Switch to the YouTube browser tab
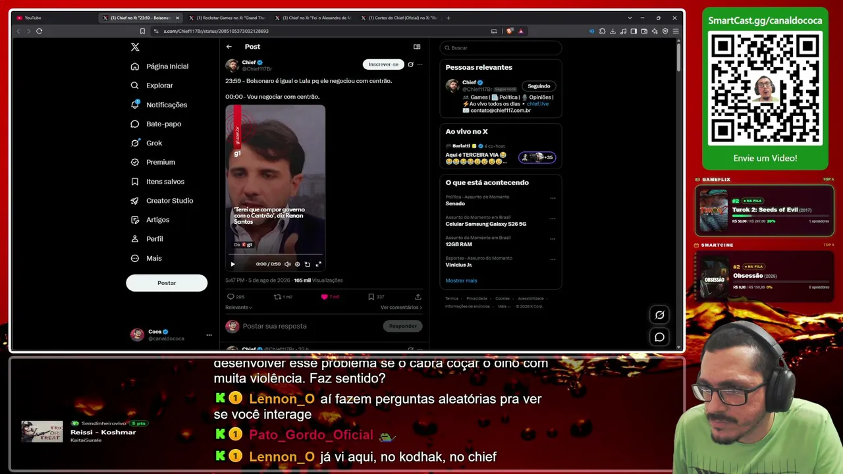Image resolution: width=843 pixels, height=474 pixels. (54, 18)
